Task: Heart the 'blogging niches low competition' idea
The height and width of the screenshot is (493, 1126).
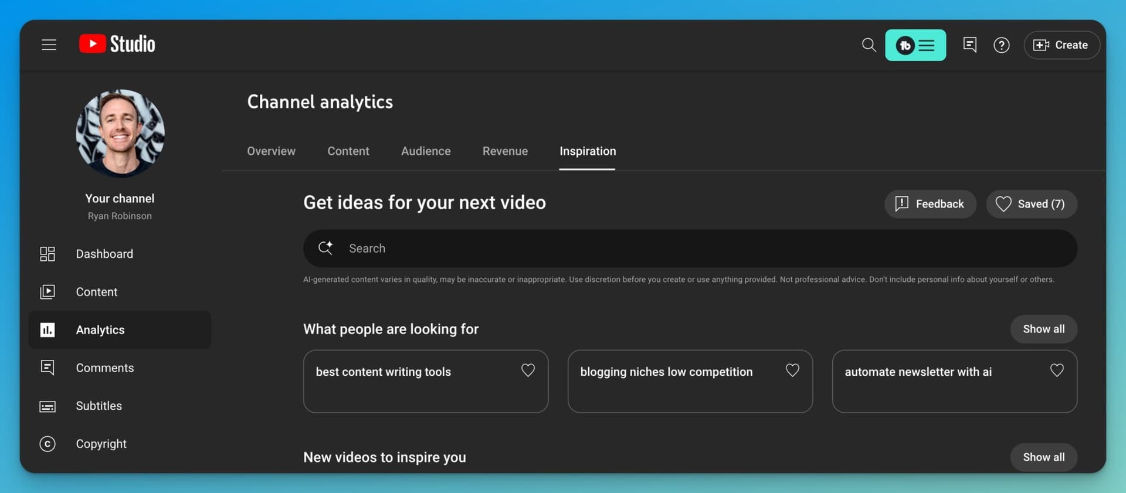Action: coord(792,370)
